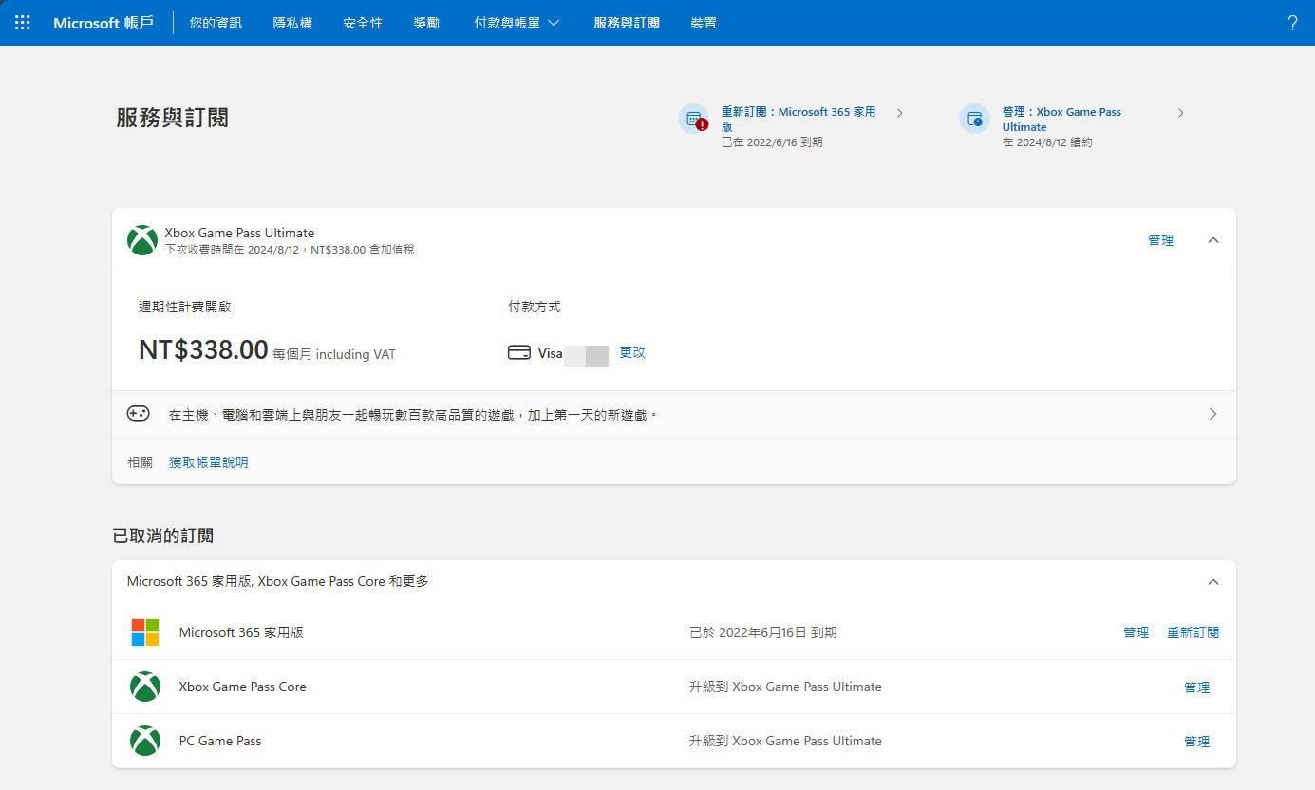The height and width of the screenshot is (790, 1315).
Task: Click the Xbox logo for PC Game Pass
Action: point(145,741)
